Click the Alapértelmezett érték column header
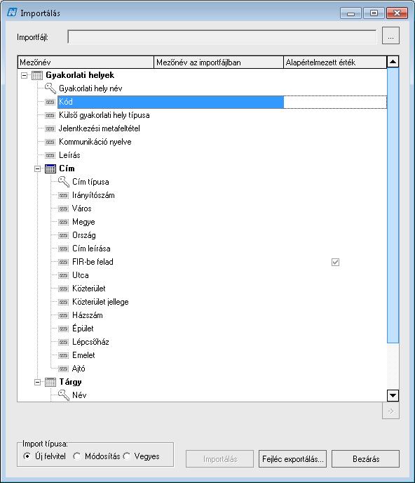 (x=334, y=62)
